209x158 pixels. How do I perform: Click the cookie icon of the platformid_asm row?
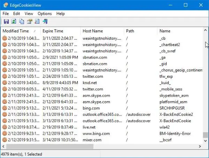point(5,102)
